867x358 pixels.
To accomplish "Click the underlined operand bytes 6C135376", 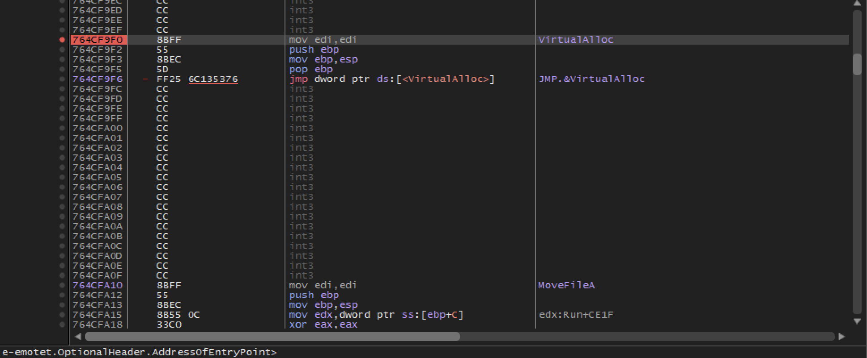I will [213, 79].
